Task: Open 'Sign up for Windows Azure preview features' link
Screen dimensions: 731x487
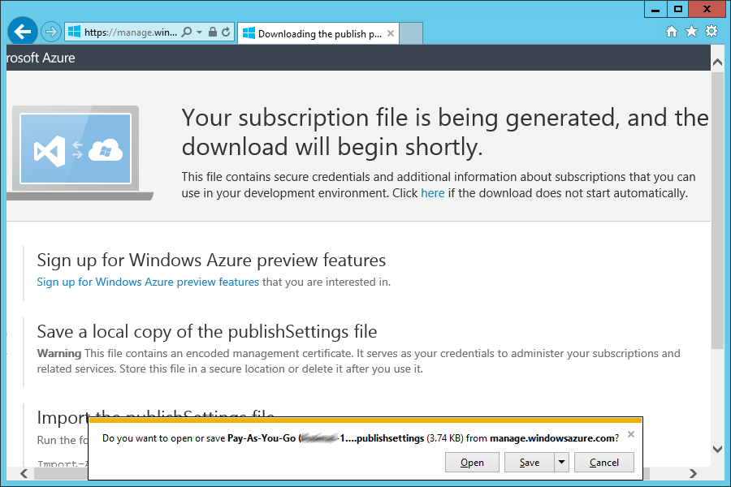Action: (x=148, y=282)
